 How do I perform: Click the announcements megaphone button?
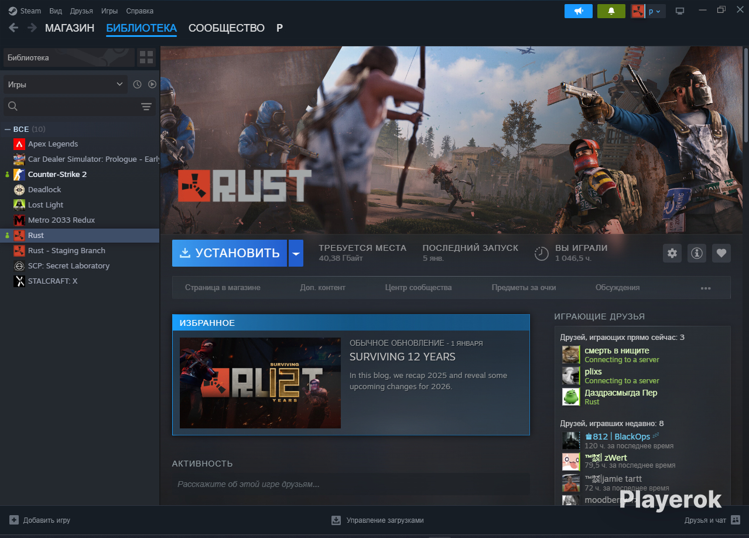579,11
